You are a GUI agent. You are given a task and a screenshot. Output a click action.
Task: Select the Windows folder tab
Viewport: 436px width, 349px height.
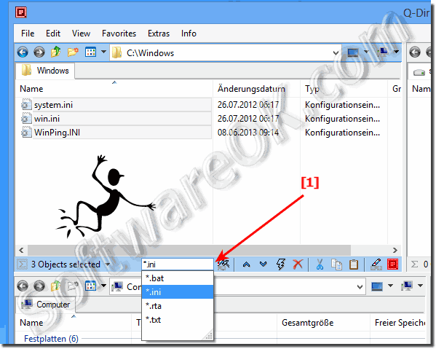(x=45, y=71)
